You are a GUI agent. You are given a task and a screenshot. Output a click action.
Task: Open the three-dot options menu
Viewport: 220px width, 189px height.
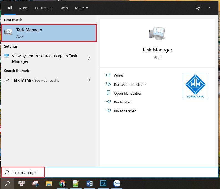pyautogui.click(x=209, y=8)
